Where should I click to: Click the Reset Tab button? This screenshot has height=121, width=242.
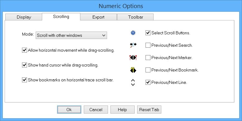pyautogui.click(x=149, y=110)
